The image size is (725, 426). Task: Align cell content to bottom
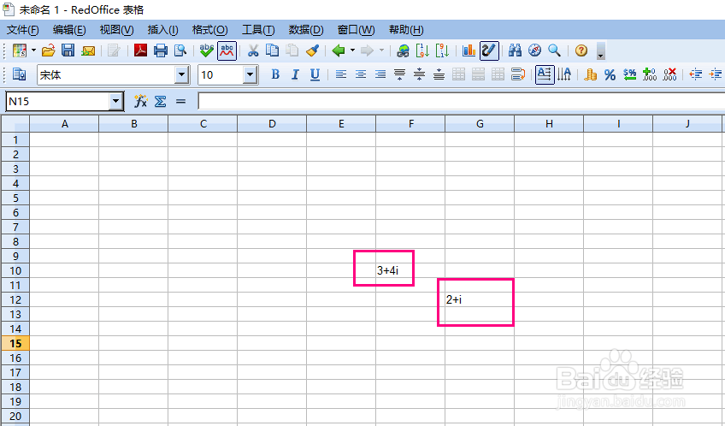pyautogui.click(x=439, y=74)
